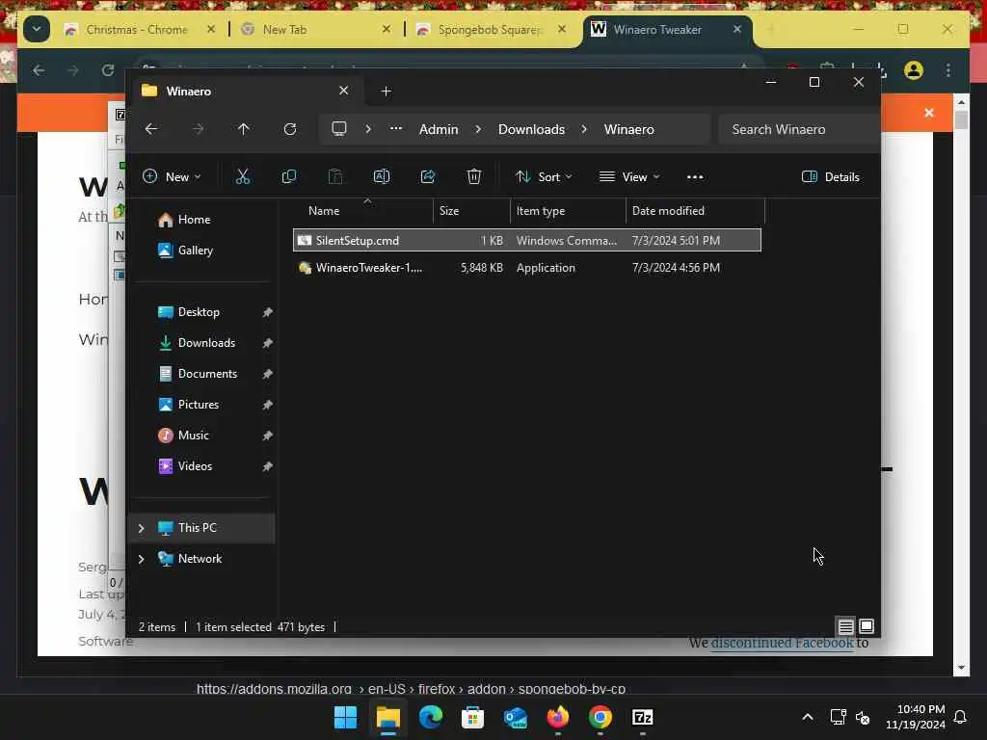987x740 pixels.
Task: Click the Cut scissors icon in Explorer toolbar
Action: (242, 177)
